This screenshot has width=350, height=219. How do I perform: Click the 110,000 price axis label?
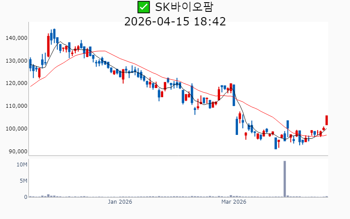17,106
